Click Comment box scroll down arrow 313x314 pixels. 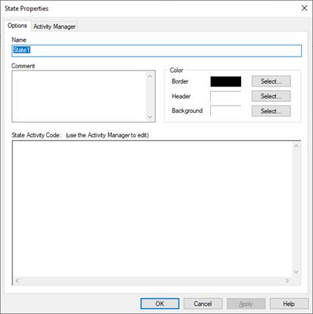click(x=150, y=117)
